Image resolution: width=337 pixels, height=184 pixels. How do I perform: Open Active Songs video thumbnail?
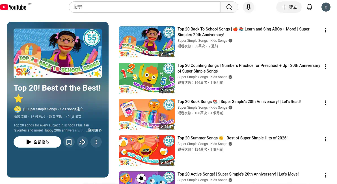[x=147, y=178]
